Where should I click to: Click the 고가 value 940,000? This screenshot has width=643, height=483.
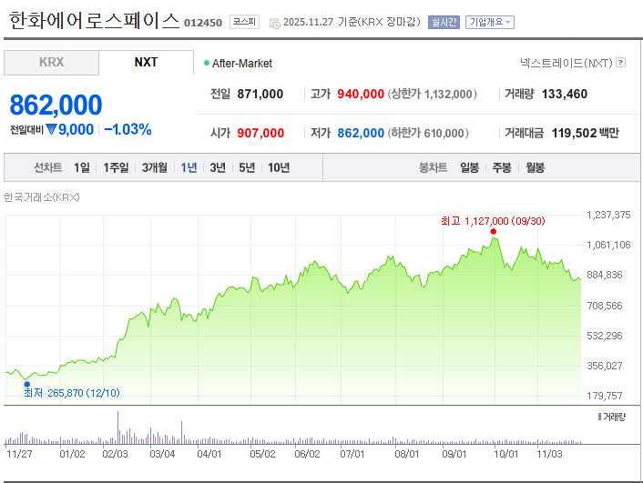(361, 95)
